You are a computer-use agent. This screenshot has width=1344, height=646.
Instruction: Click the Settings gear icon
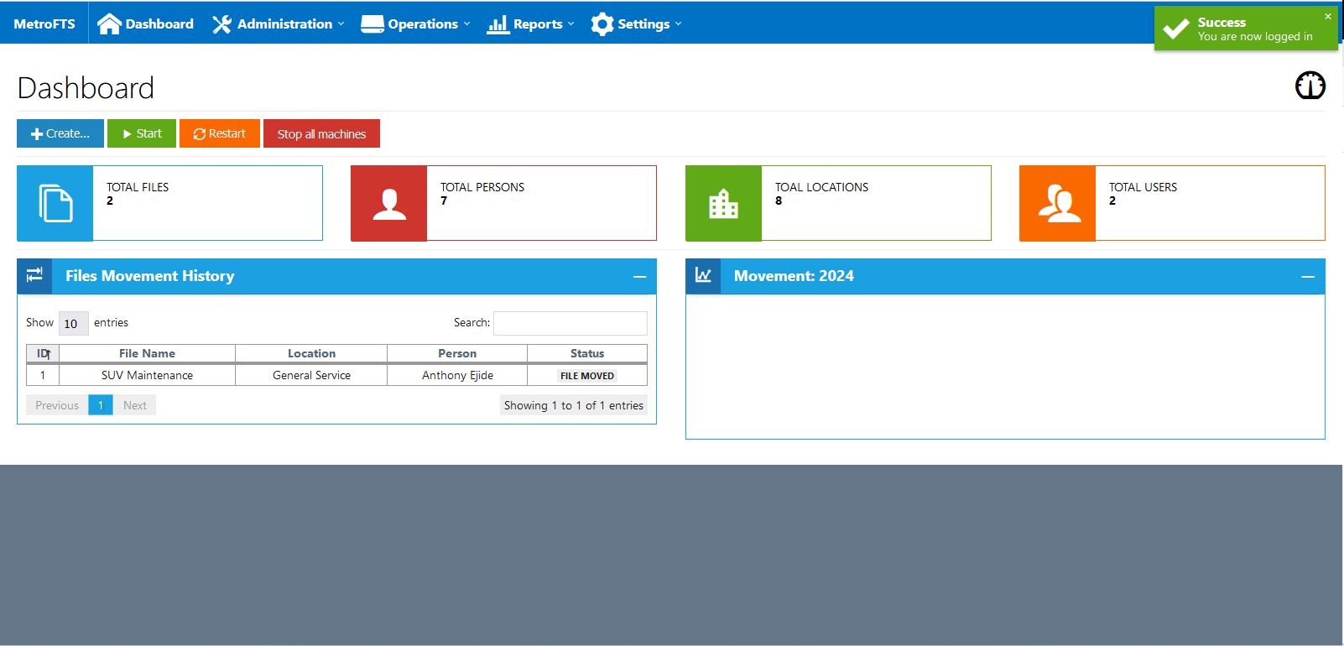tap(602, 24)
